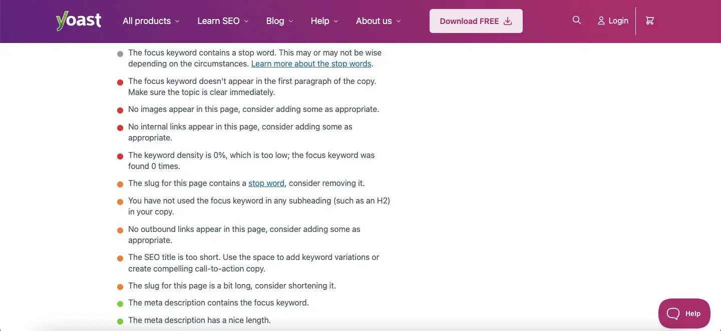Expand the About us chevron
The height and width of the screenshot is (331, 721).
point(399,21)
